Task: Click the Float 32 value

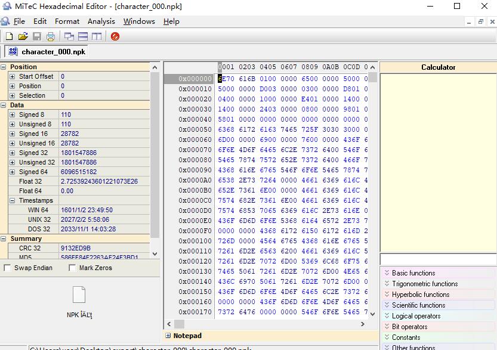Action: (x=99, y=181)
